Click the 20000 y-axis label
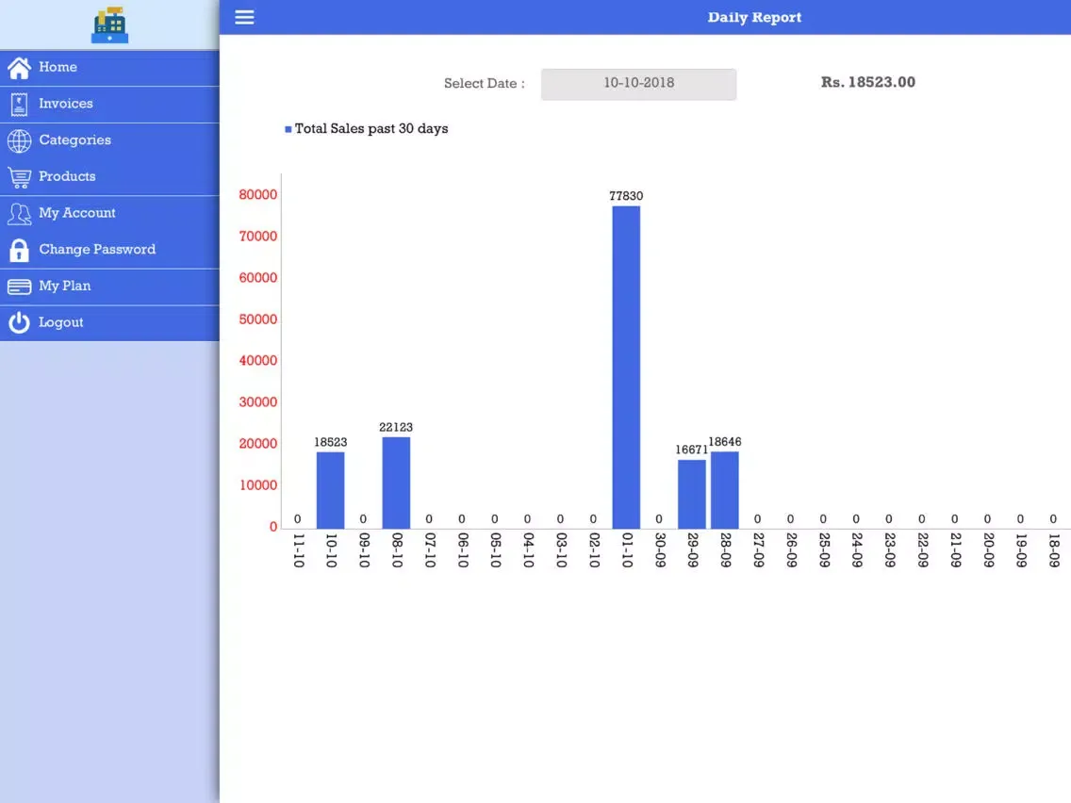1071x803 pixels. [257, 444]
